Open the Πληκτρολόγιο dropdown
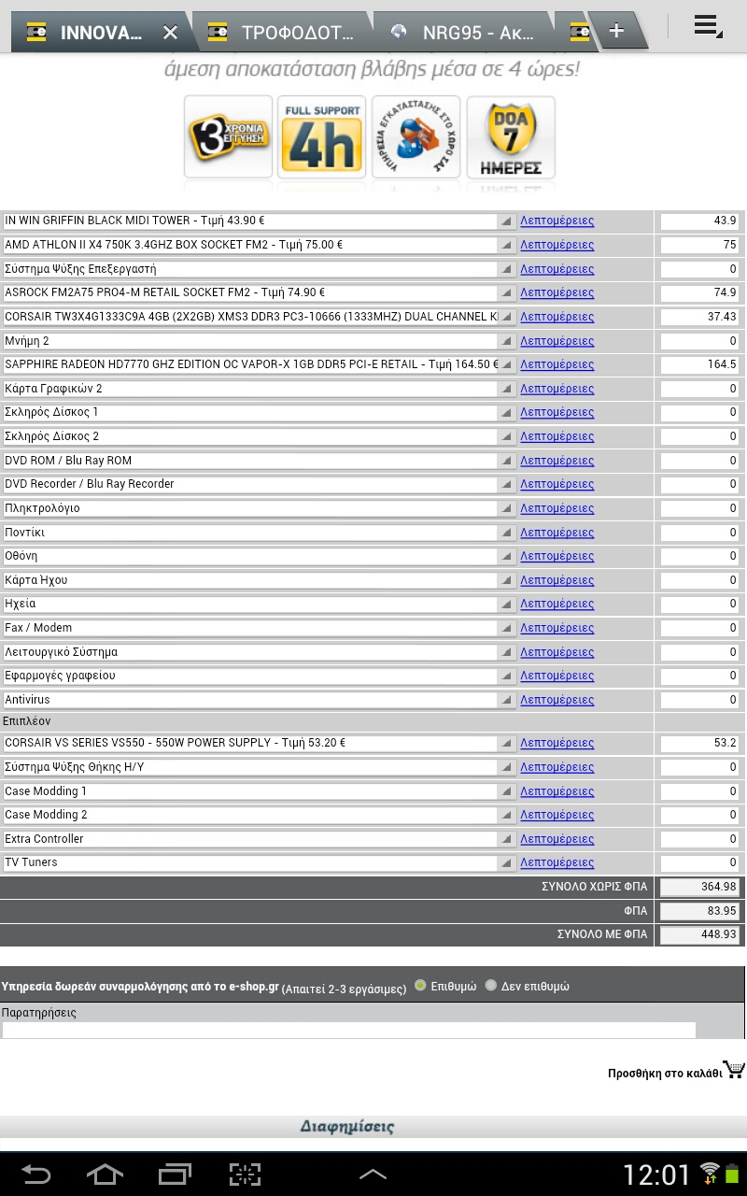This screenshot has width=747, height=1196. point(260,508)
